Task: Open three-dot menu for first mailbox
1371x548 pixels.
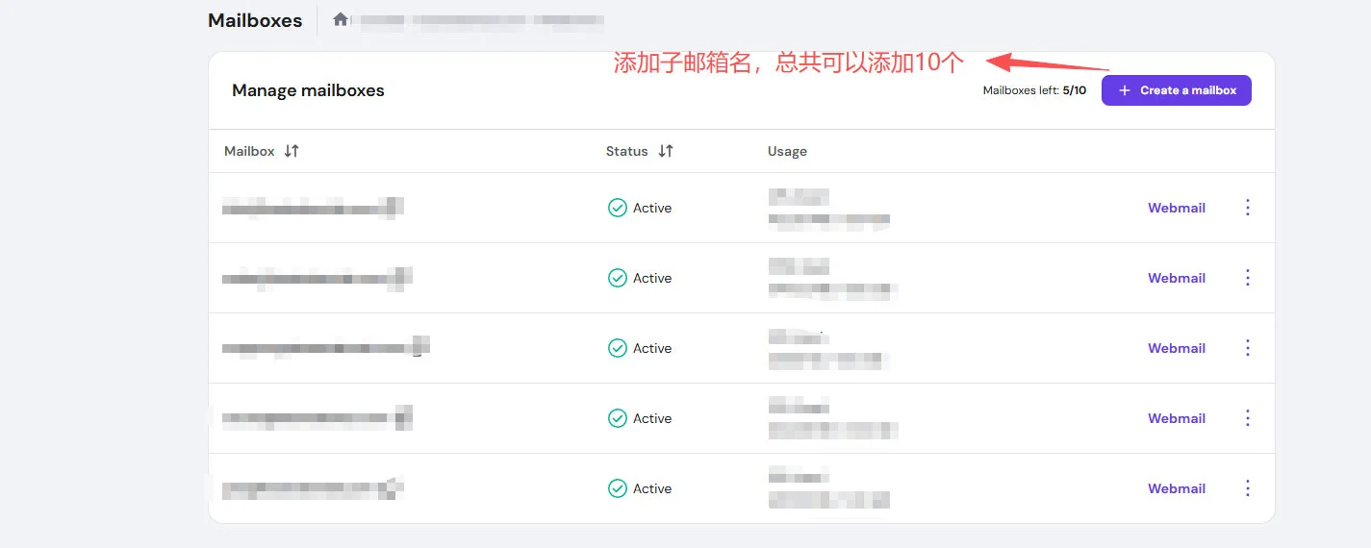Action: (1248, 208)
